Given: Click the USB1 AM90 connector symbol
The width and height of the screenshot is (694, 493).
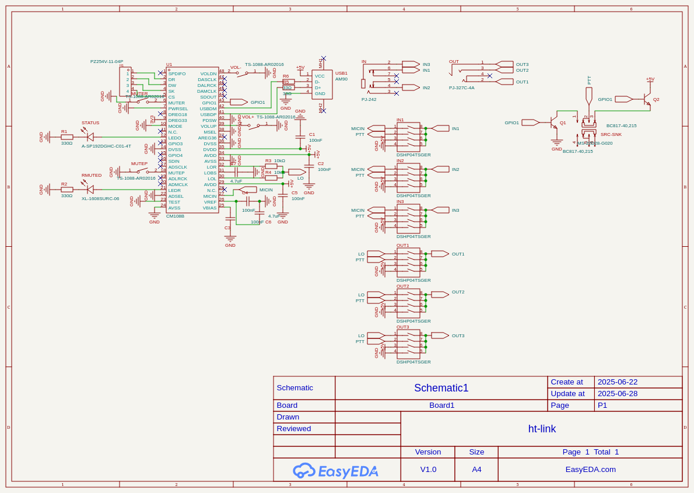Looking at the screenshot, I should pos(322,85).
